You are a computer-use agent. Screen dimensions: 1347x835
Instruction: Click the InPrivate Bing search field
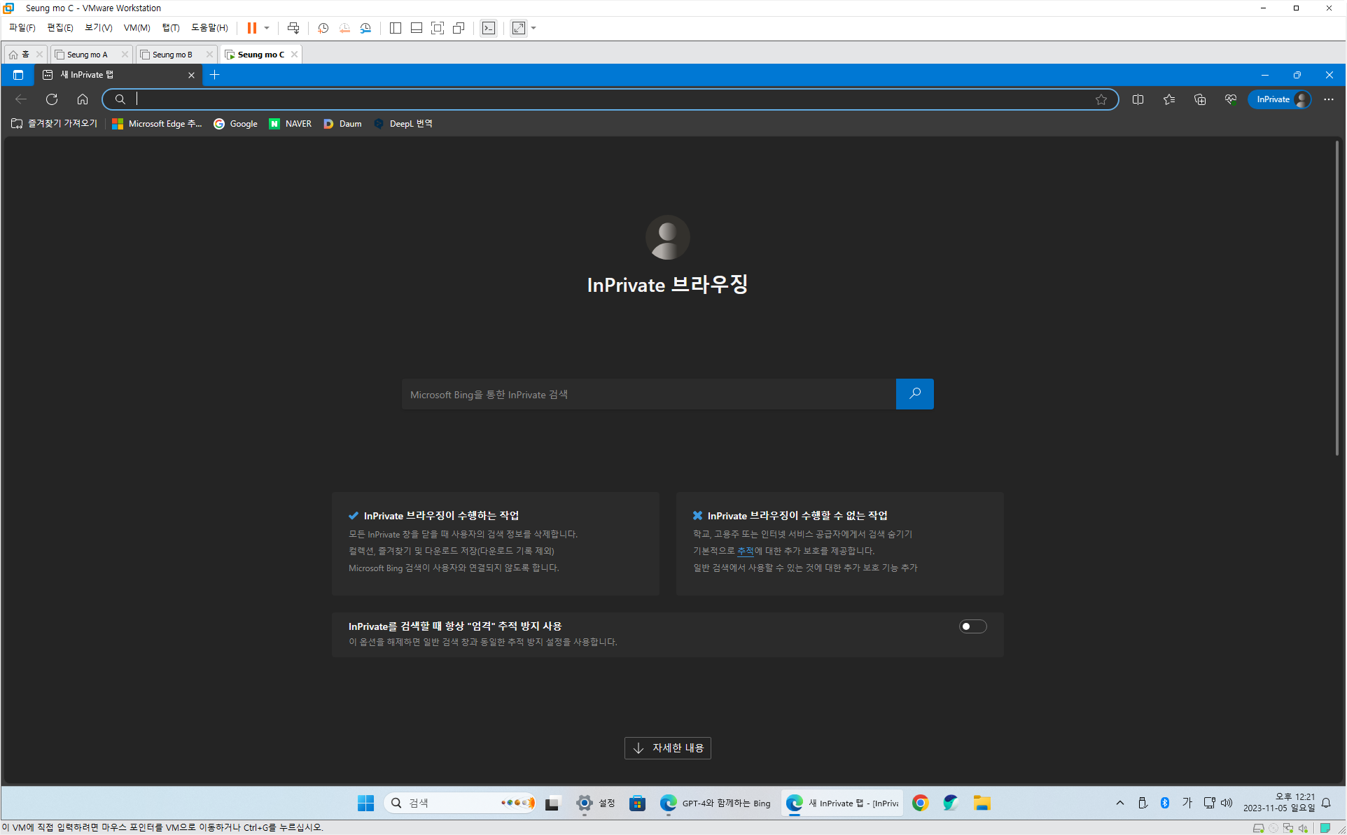click(x=648, y=395)
